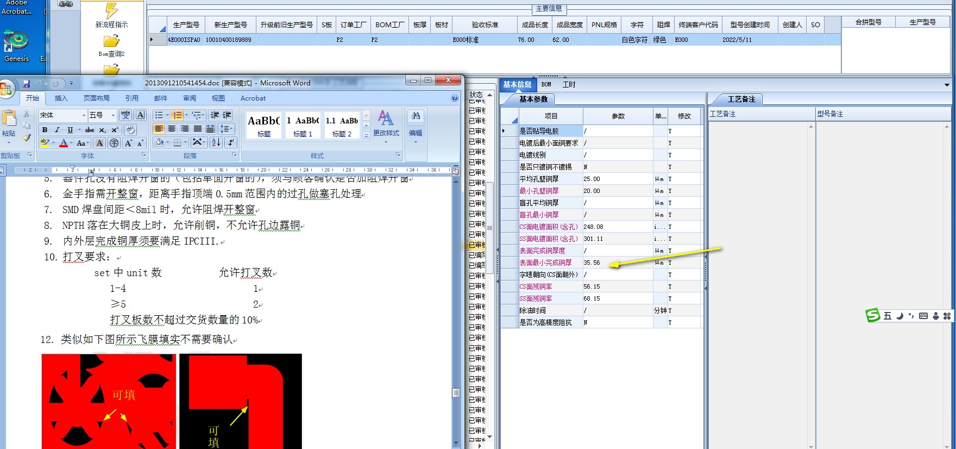
Task: Click the Clear Formatting eraser icon
Action: [130, 130]
